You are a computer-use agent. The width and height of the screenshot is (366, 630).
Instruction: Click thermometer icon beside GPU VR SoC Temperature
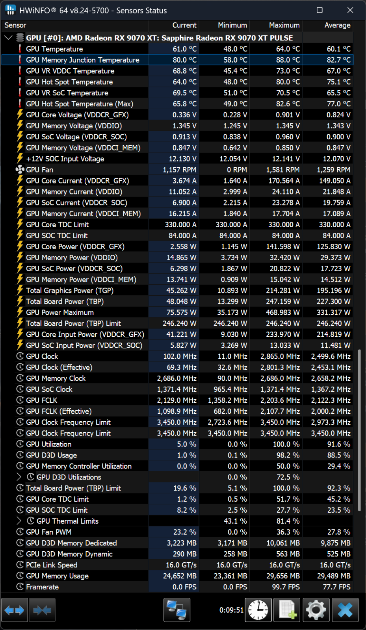click(x=20, y=93)
